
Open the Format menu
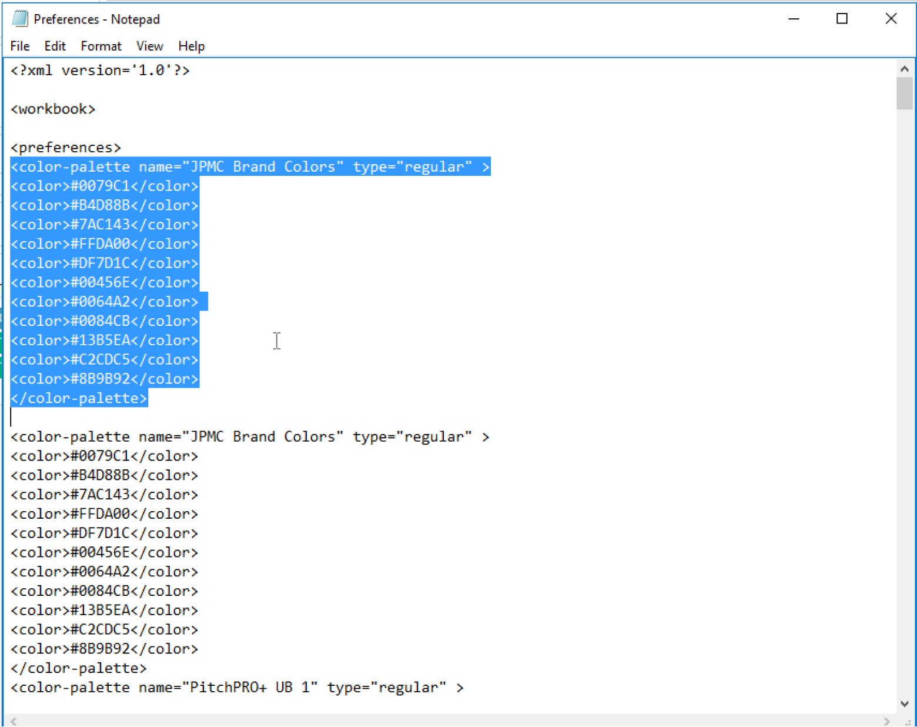101,46
